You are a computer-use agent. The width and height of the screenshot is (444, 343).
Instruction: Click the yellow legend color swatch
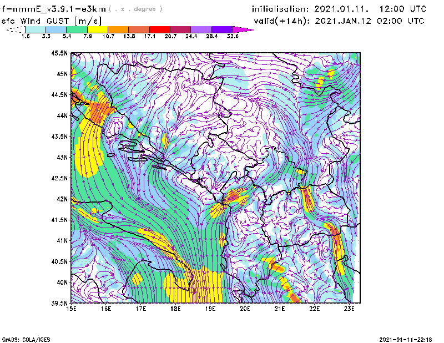(x=97, y=29)
